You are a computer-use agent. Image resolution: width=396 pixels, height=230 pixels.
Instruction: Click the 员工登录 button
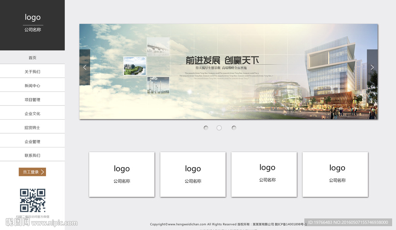coord(32,172)
